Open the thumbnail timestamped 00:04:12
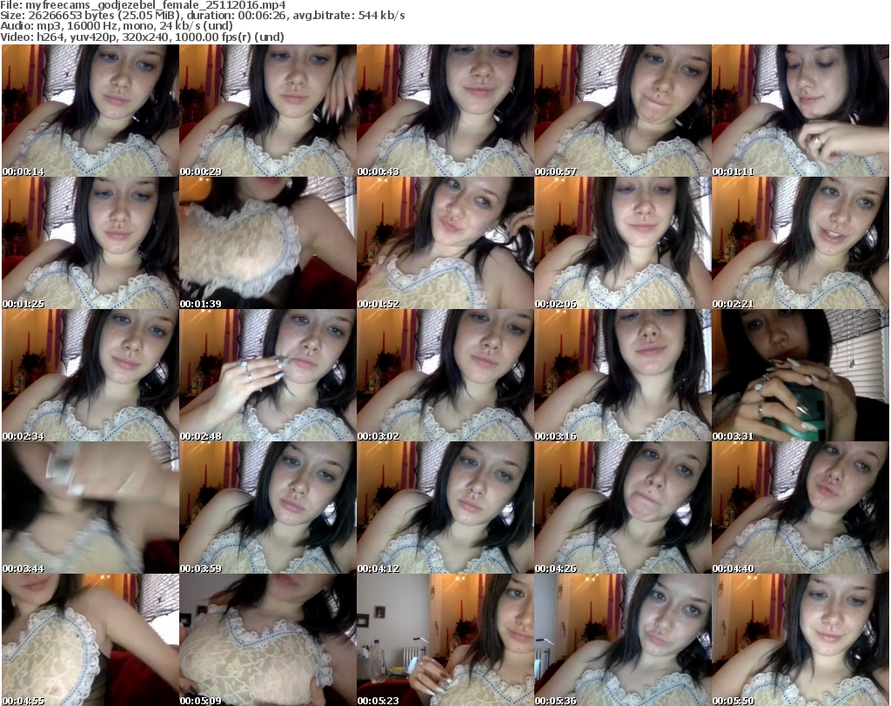 coord(445,508)
